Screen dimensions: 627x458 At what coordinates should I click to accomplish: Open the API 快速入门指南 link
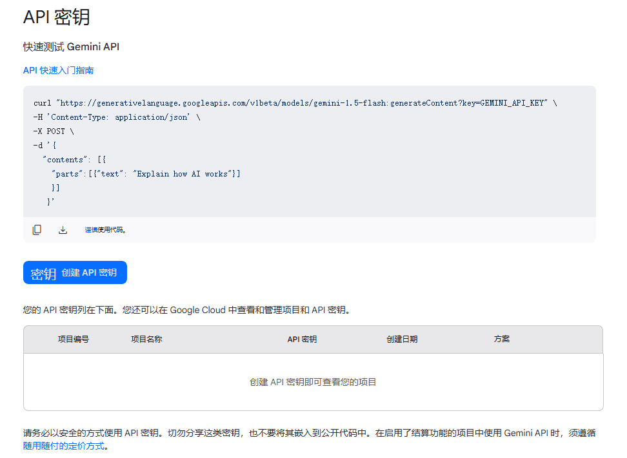59,70
